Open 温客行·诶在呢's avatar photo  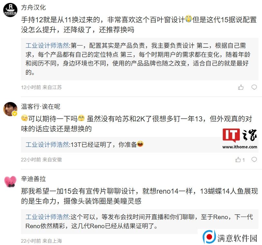[10, 109]
